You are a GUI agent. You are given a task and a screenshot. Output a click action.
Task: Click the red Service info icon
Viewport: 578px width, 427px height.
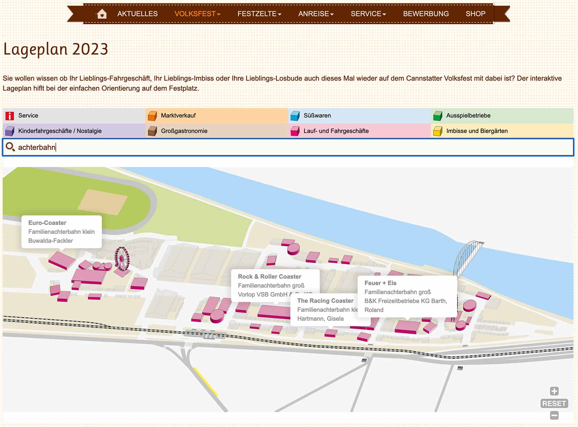tap(10, 116)
